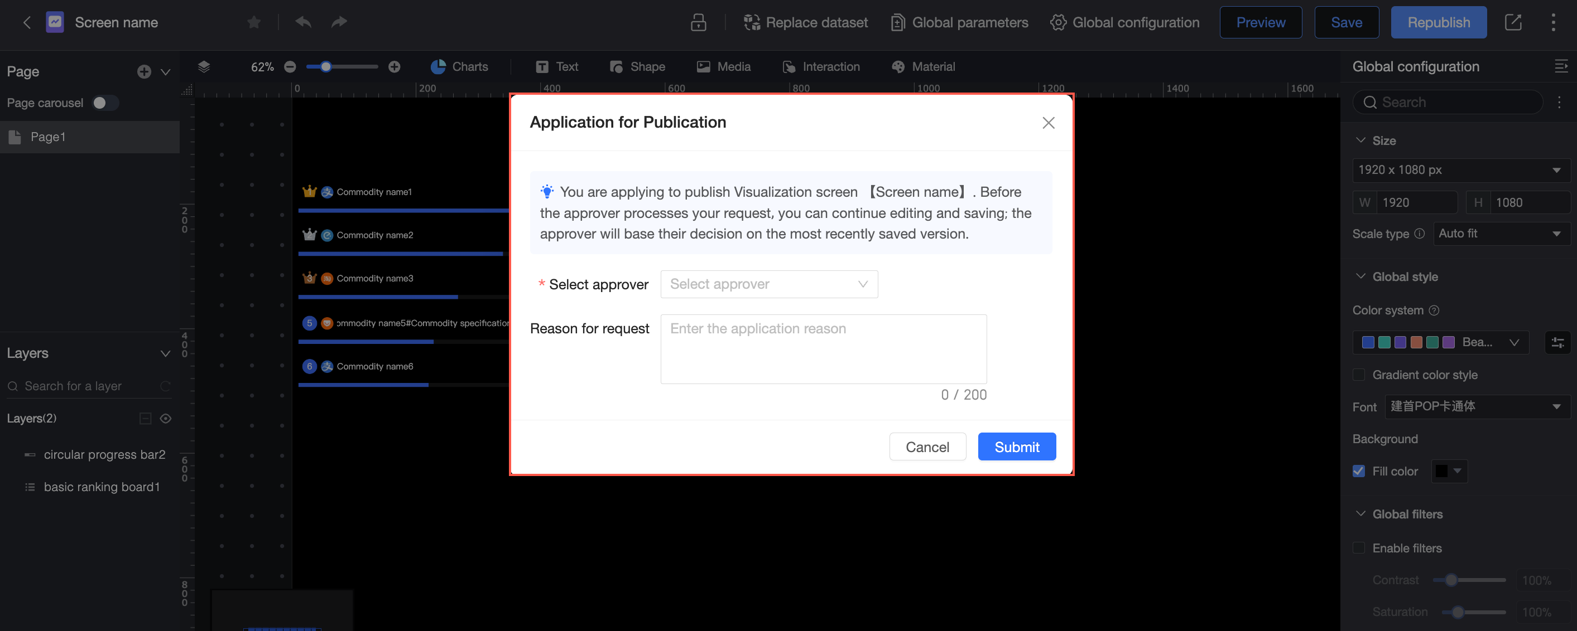
Task: Click the Cancel button in dialog
Action: click(x=927, y=447)
